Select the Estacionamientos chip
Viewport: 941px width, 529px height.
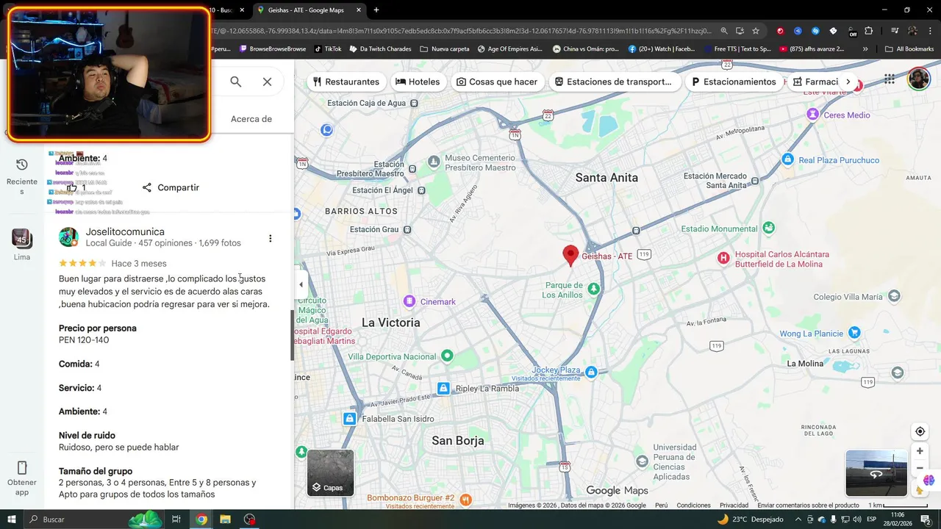point(734,82)
